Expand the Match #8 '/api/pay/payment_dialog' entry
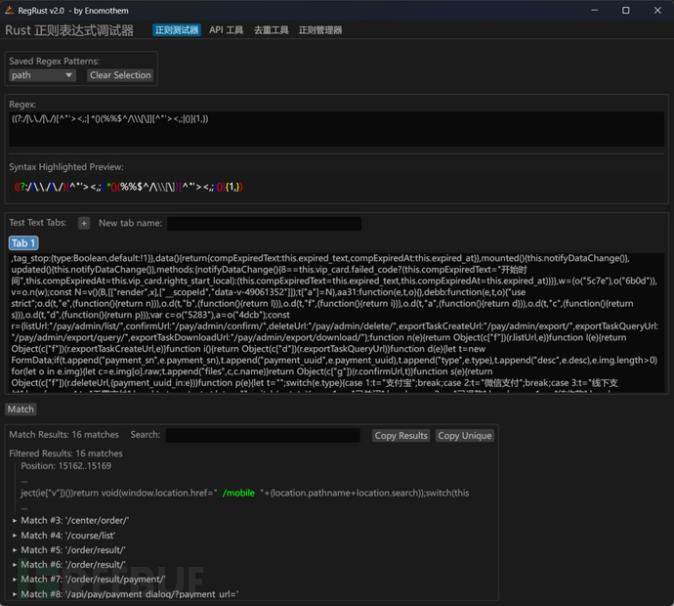This screenshot has height=606, width=674. click(x=15, y=593)
